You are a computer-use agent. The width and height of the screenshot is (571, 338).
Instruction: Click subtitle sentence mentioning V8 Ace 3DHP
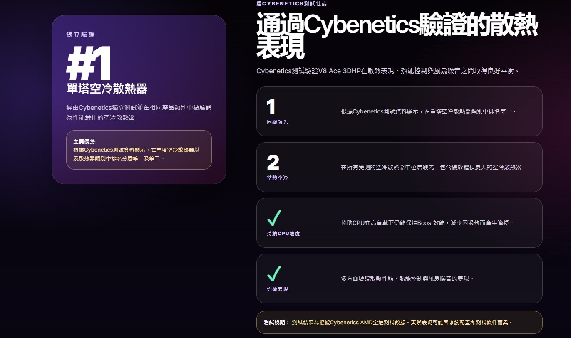pos(388,71)
